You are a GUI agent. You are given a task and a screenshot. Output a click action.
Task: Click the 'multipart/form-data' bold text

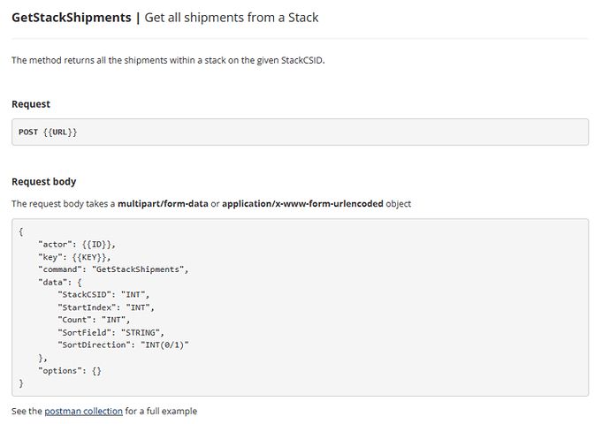click(163, 204)
